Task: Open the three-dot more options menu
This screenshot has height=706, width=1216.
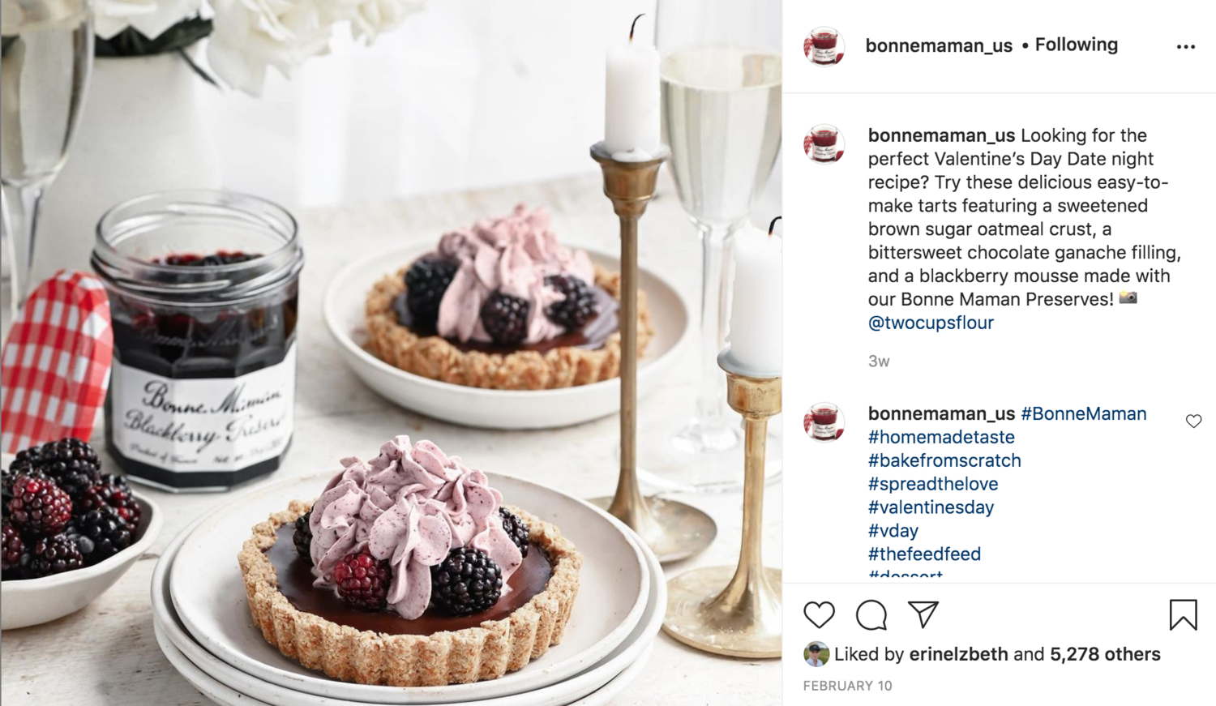Action: (1186, 47)
